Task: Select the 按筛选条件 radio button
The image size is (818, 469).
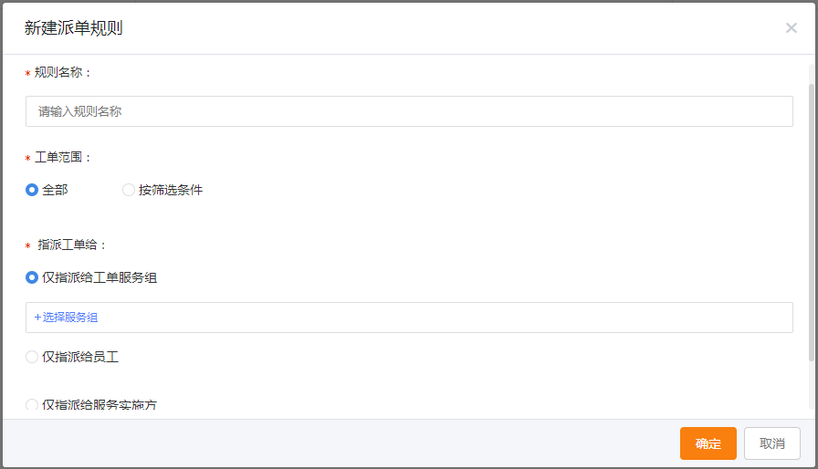Action: (129, 190)
